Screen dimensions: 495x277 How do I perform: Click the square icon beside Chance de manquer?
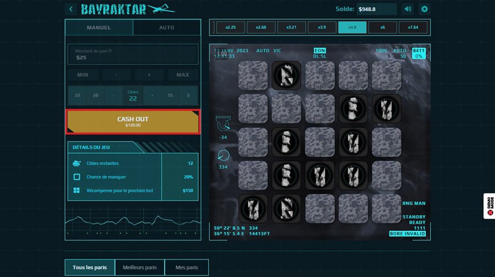pyautogui.click(x=76, y=177)
